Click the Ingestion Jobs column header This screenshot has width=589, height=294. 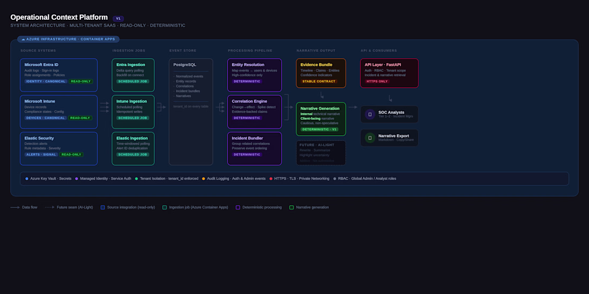pyautogui.click(x=129, y=51)
